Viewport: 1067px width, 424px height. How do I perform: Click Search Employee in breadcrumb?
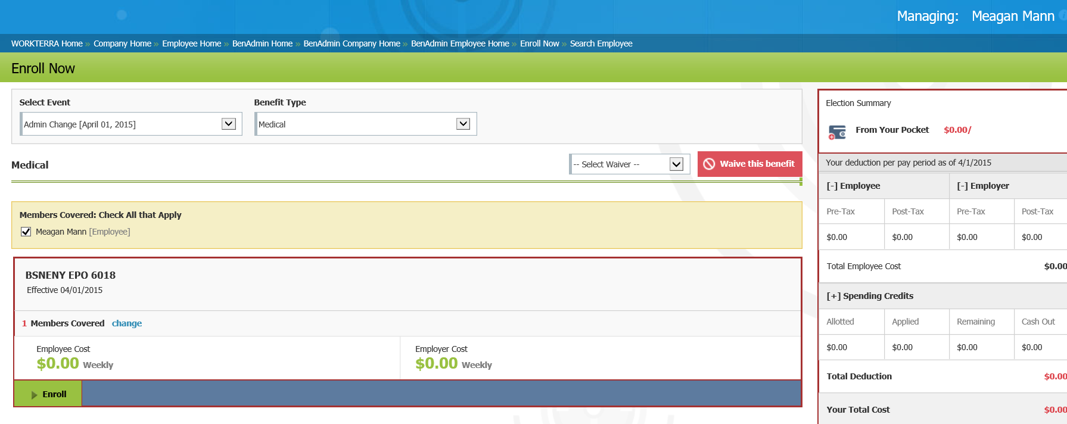[601, 43]
